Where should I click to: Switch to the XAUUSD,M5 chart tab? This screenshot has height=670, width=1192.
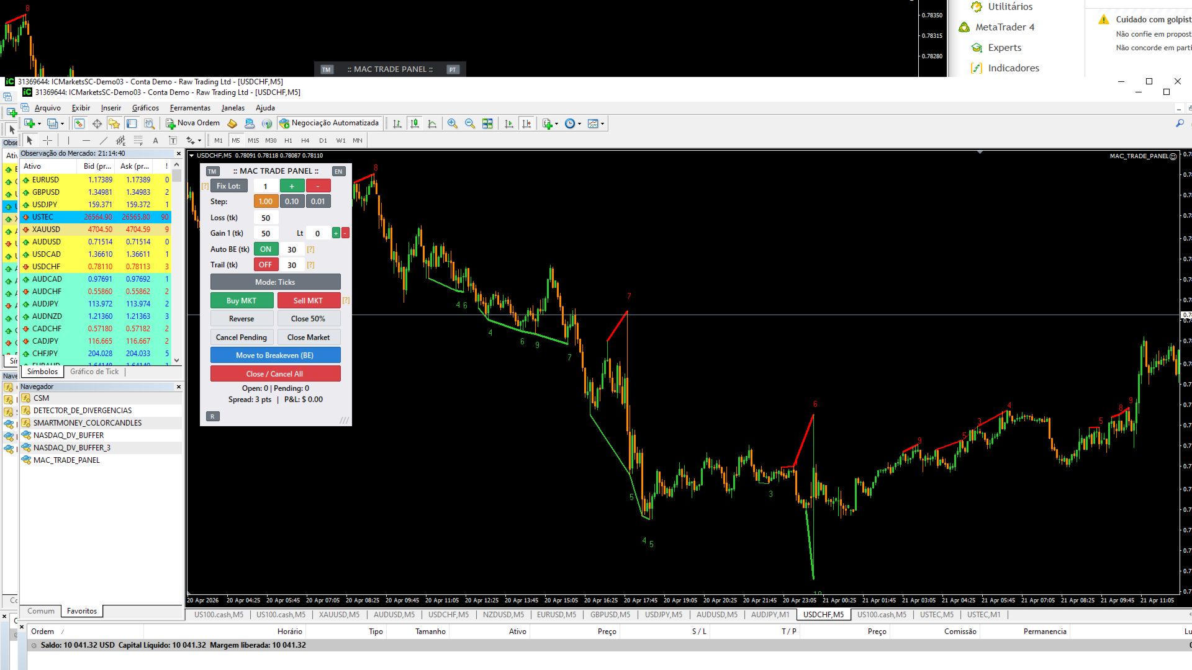[339, 615]
